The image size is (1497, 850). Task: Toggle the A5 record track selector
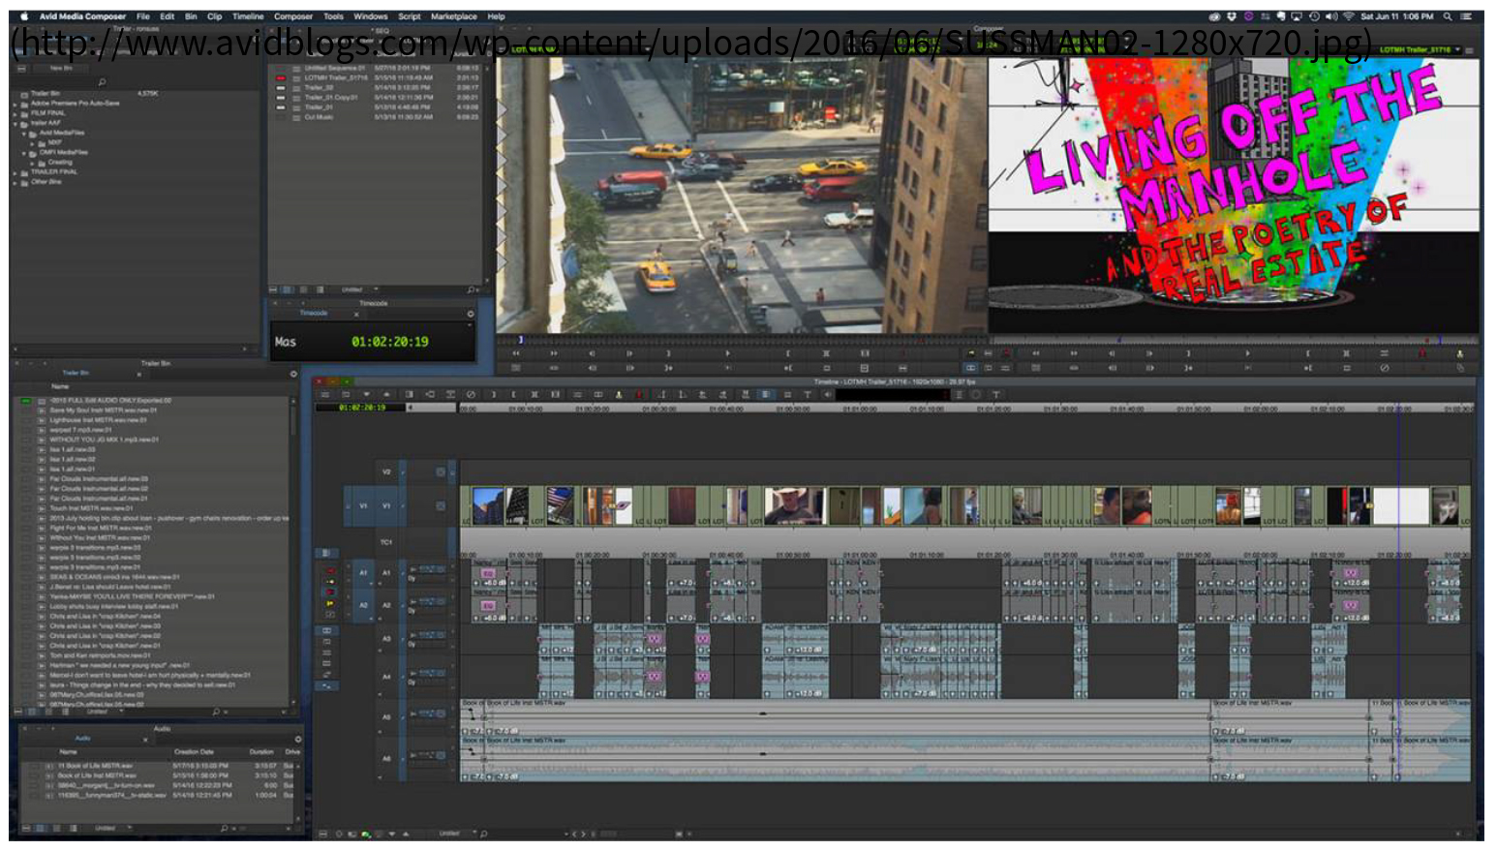(x=385, y=717)
